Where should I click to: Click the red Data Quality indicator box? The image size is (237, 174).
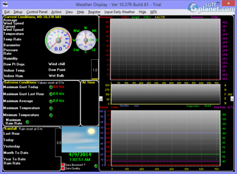tap(63, 168)
